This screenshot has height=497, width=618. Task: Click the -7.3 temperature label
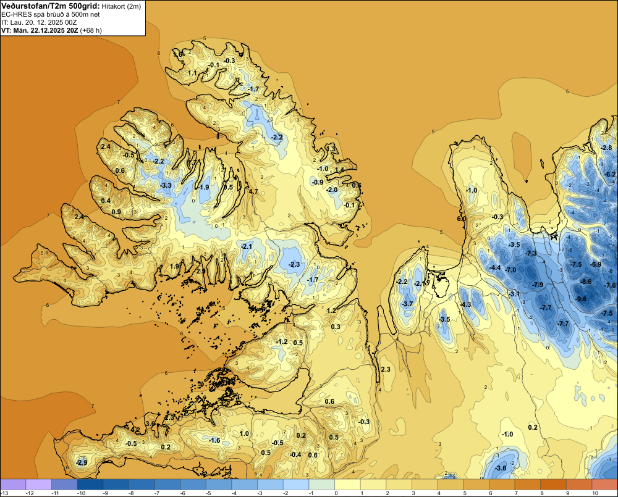click(531, 253)
